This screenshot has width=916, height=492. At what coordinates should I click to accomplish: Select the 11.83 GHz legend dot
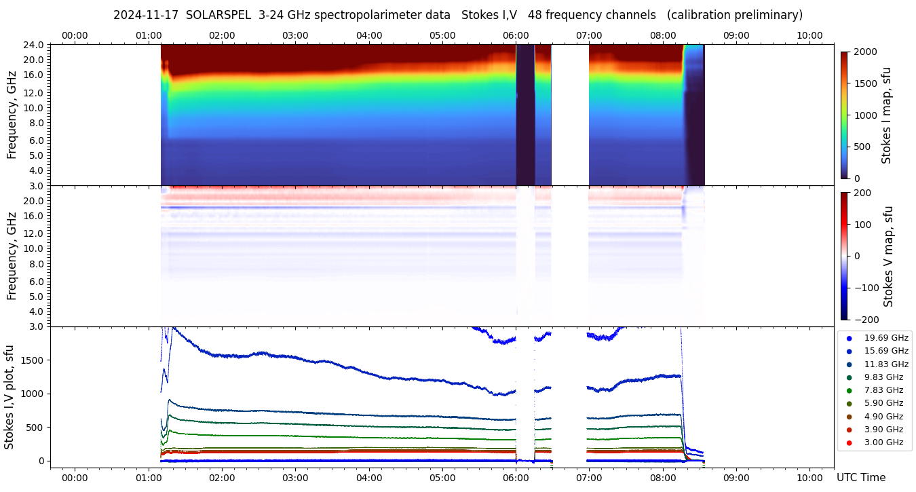point(849,364)
